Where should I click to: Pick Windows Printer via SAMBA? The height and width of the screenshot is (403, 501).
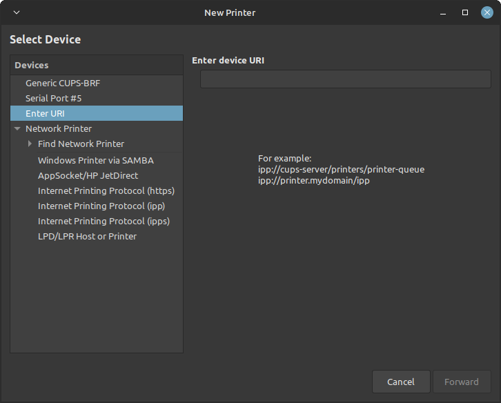pyautogui.click(x=95, y=160)
